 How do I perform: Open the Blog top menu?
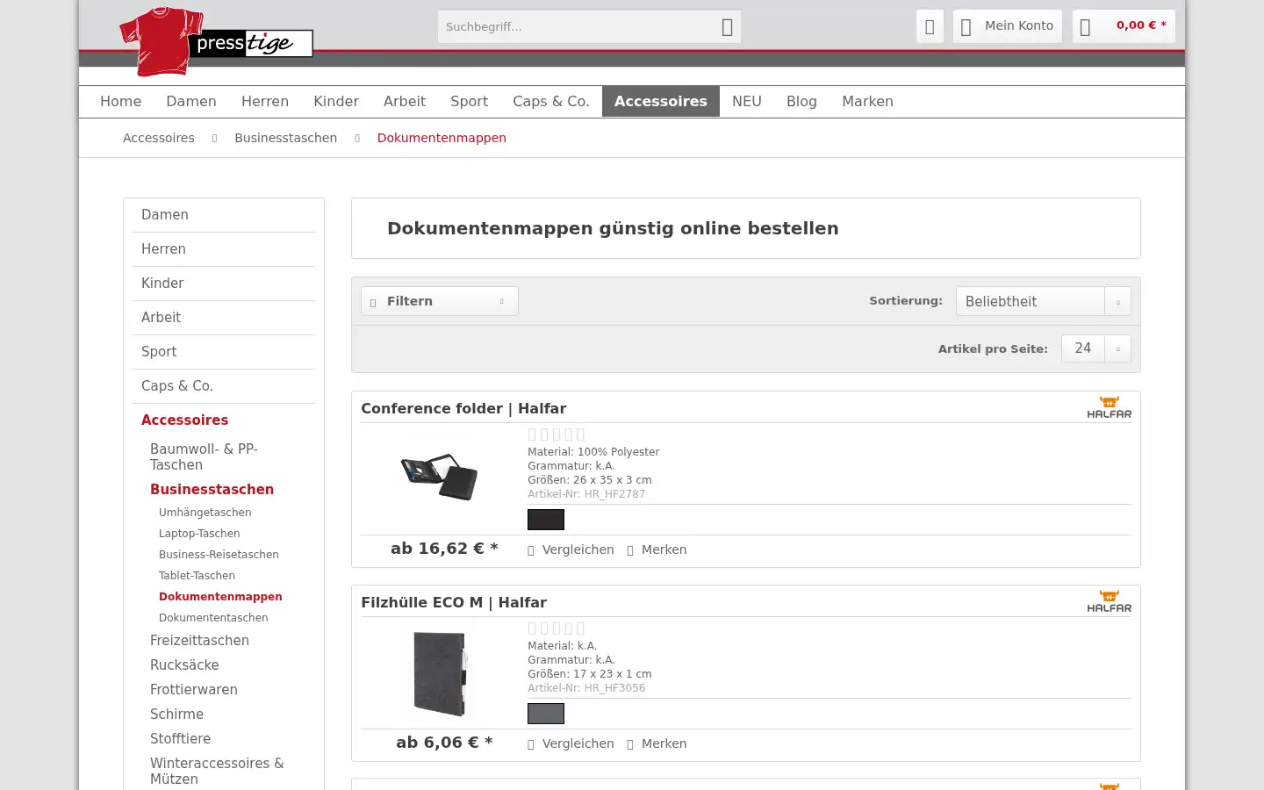click(x=801, y=102)
